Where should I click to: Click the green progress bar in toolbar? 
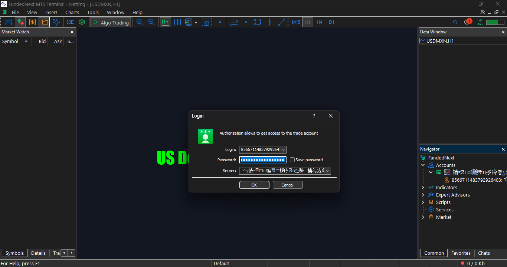495,22
